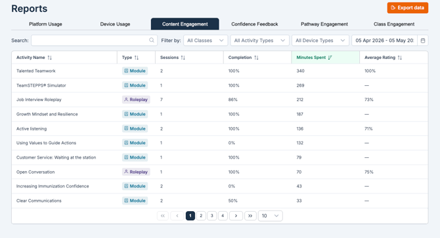Select the Job Interview Roleplay name
The height and width of the screenshot is (238, 440).
[x=39, y=100]
